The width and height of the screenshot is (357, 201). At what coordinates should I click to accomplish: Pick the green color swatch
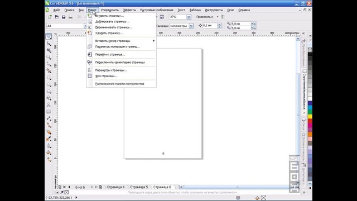point(310,112)
